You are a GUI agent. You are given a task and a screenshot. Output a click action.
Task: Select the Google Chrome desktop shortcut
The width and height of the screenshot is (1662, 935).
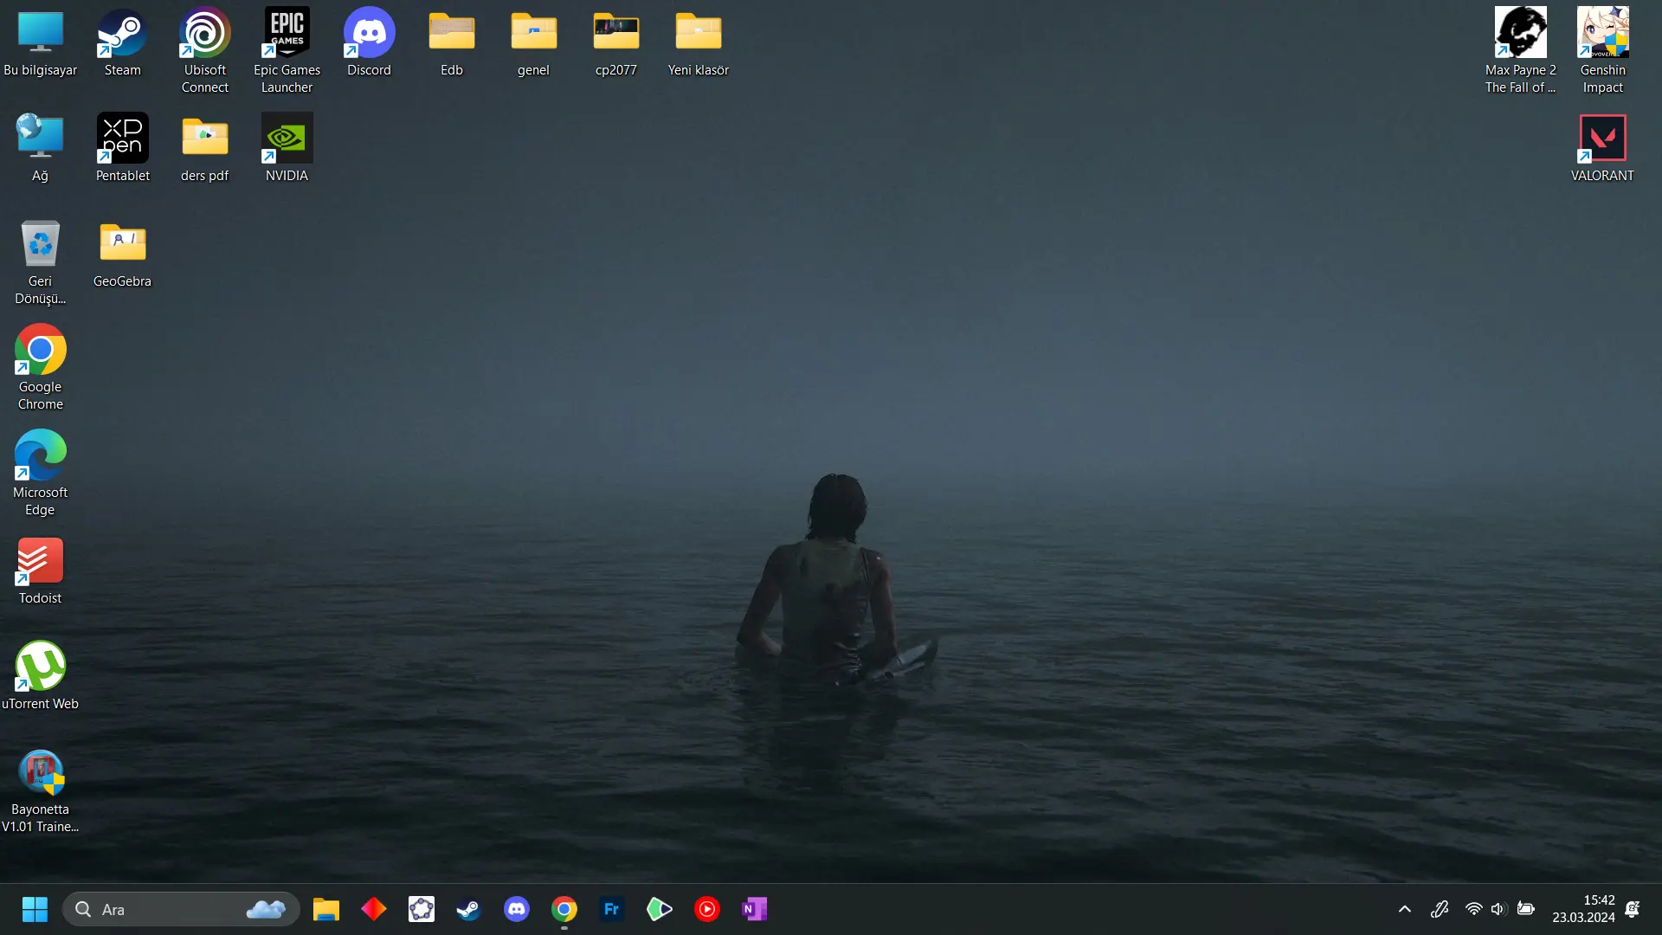(x=41, y=368)
